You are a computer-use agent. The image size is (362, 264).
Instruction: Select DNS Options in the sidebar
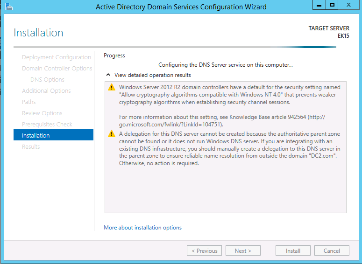47,79
